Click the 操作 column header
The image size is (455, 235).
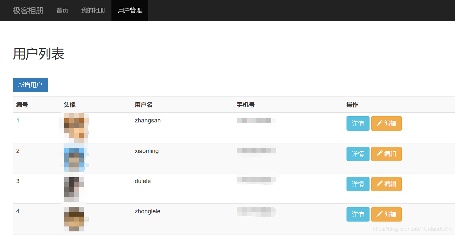[352, 105]
